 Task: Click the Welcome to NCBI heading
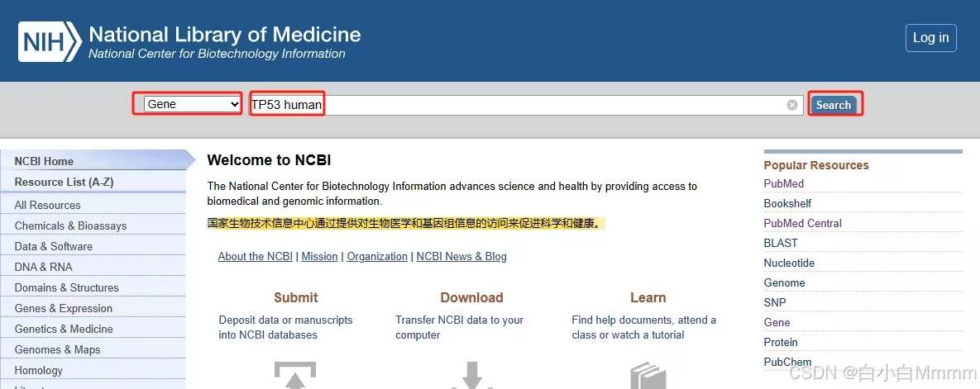269,160
